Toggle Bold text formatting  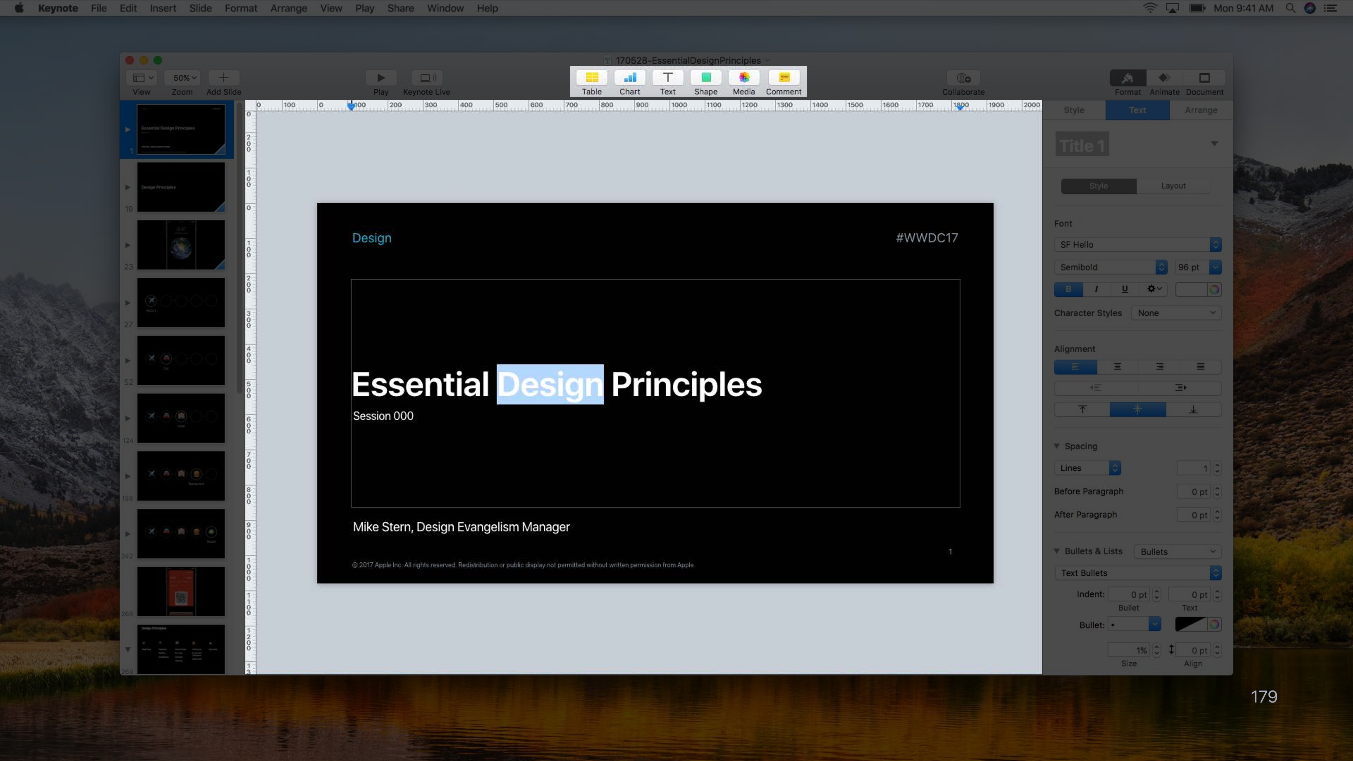point(1068,289)
